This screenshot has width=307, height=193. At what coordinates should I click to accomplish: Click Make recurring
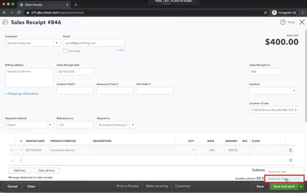coord(157,186)
